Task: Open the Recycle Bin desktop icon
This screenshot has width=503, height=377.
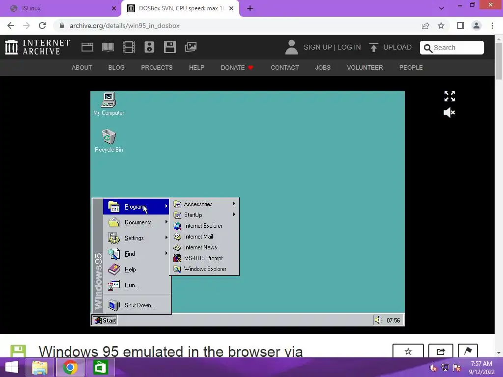Action: [x=109, y=140]
